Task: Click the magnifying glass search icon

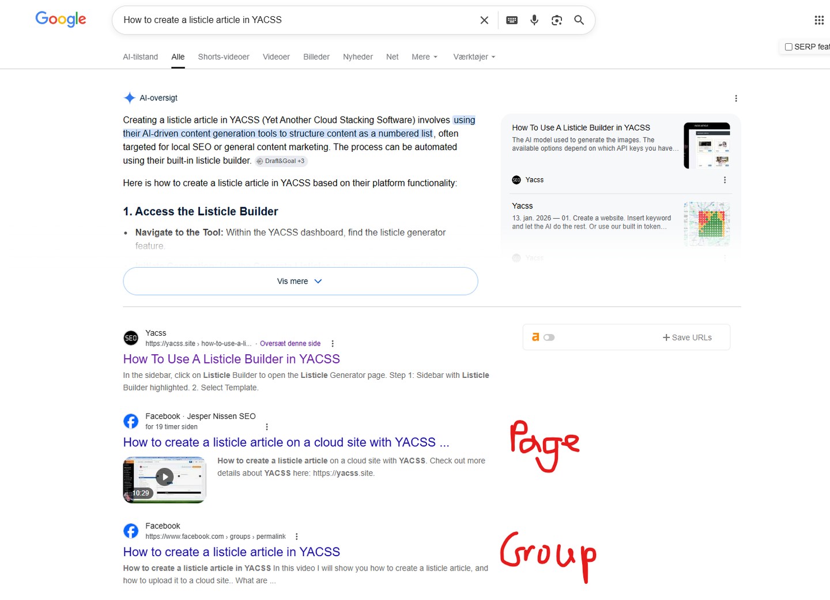Action: [579, 20]
